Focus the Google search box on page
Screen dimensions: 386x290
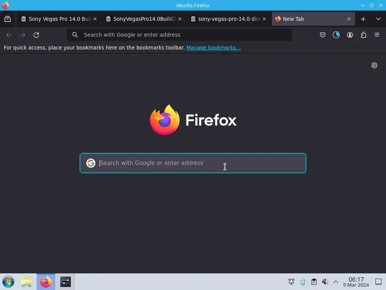[x=193, y=163]
